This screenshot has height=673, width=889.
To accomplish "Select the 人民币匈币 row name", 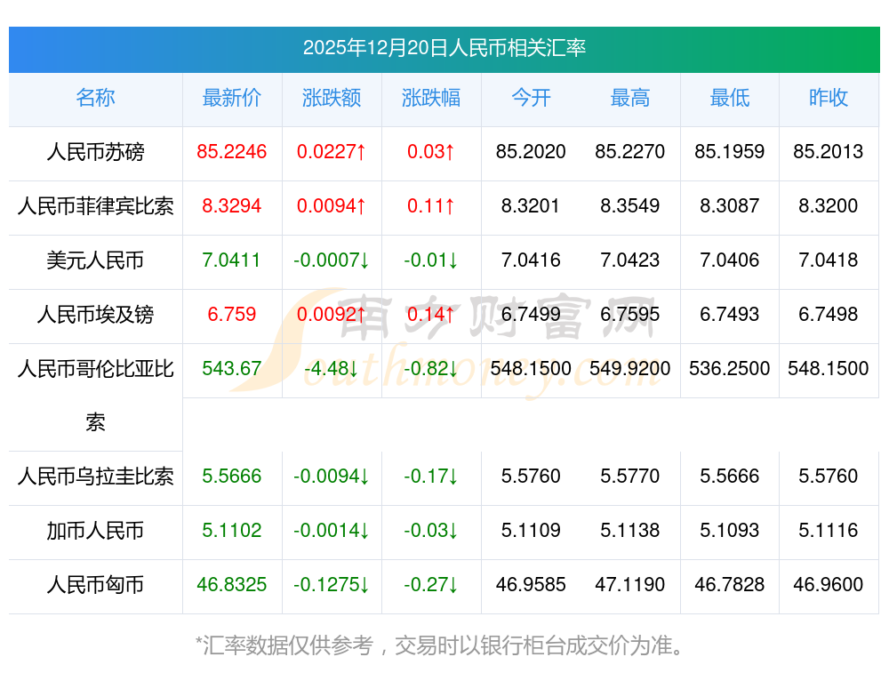I will (95, 585).
